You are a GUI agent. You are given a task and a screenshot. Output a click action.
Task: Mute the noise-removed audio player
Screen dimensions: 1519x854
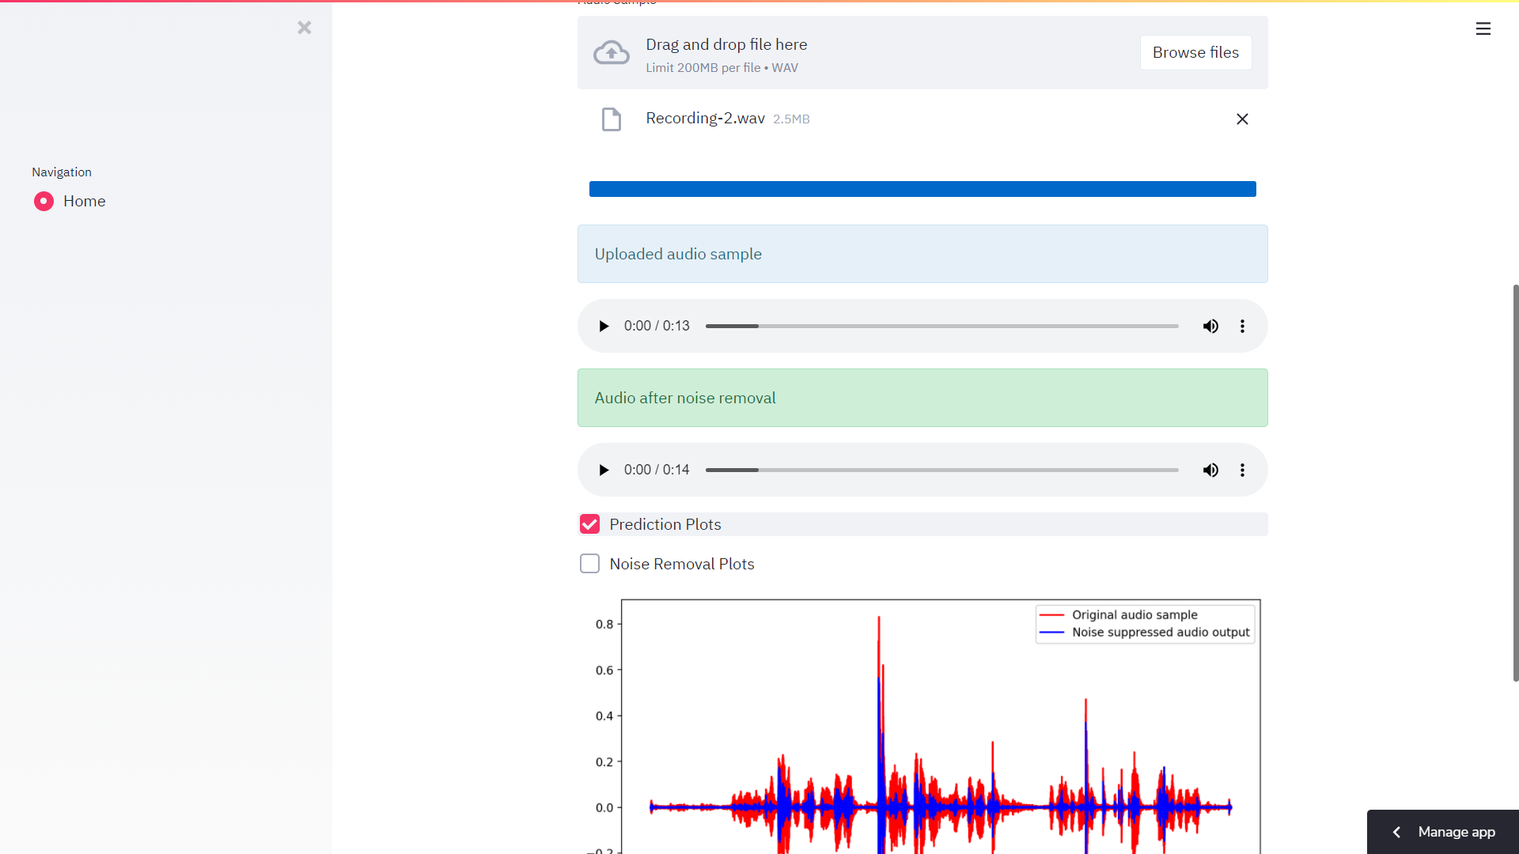click(1210, 470)
